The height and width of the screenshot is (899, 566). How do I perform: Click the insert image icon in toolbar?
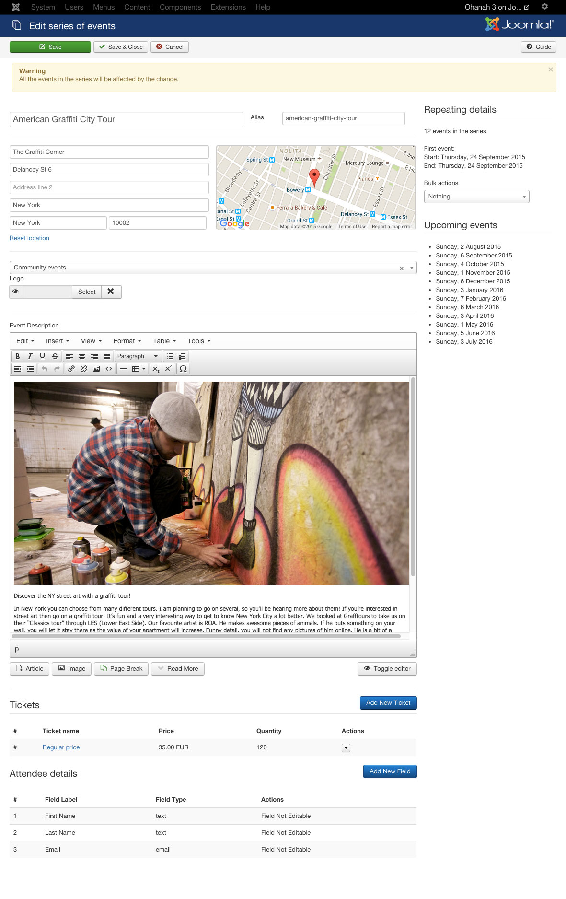pos(96,369)
